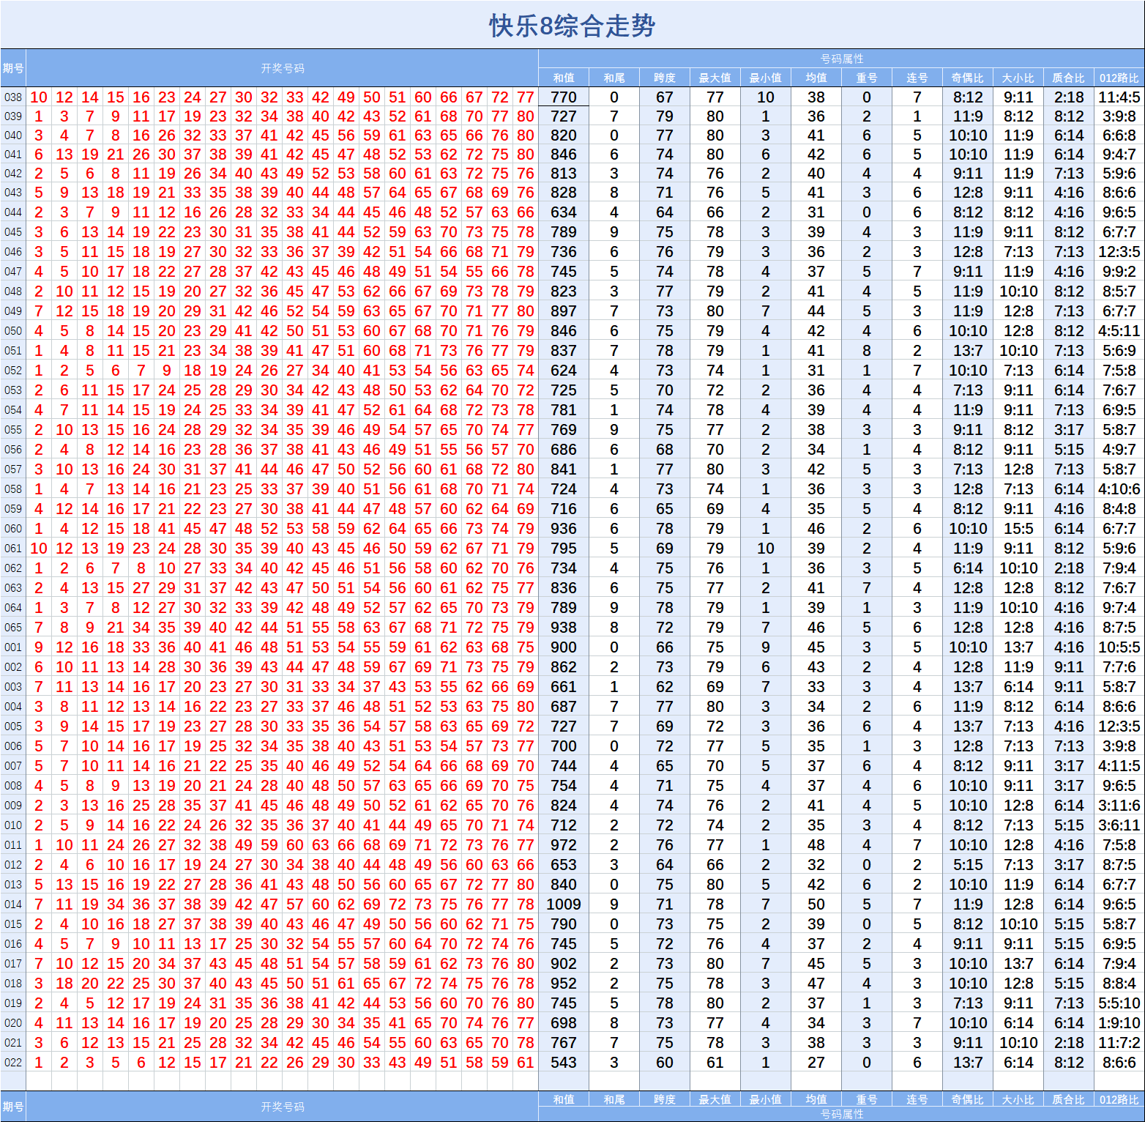The width and height of the screenshot is (1145, 1122).
Task: Click 012路比 value 11:4:5 in row 038
Action: point(1119,97)
